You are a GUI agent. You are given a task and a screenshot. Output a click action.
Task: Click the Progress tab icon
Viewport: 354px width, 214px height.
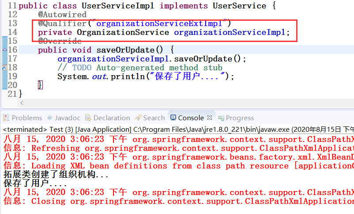pos(221,118)
